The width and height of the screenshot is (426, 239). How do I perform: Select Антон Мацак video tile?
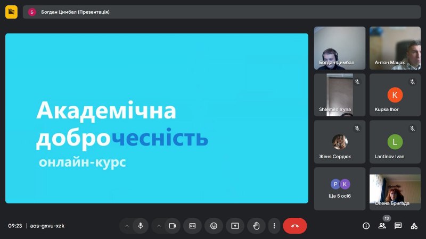point(395,48)
